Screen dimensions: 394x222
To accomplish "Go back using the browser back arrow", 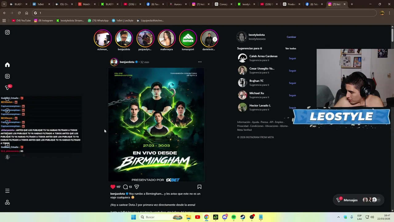I will point(4,13).
